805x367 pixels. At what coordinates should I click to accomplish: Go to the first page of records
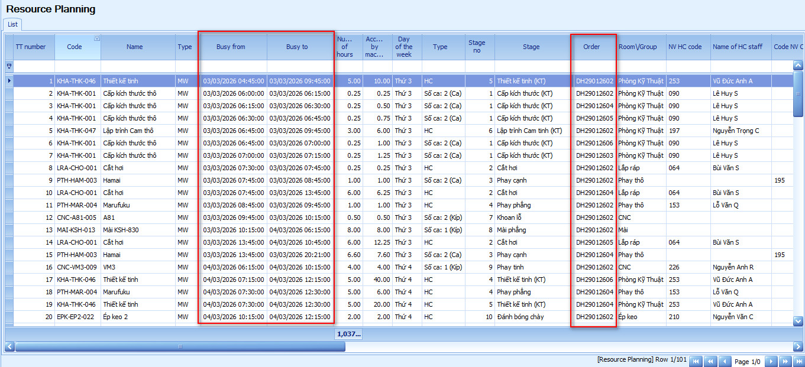[696, 361]
